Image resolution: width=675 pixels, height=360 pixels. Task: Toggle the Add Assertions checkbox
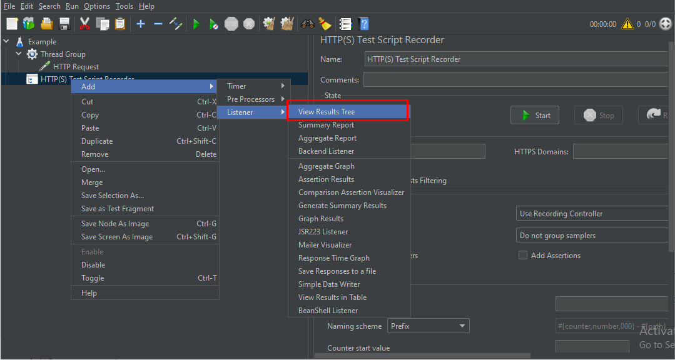[x=522, y=255]
